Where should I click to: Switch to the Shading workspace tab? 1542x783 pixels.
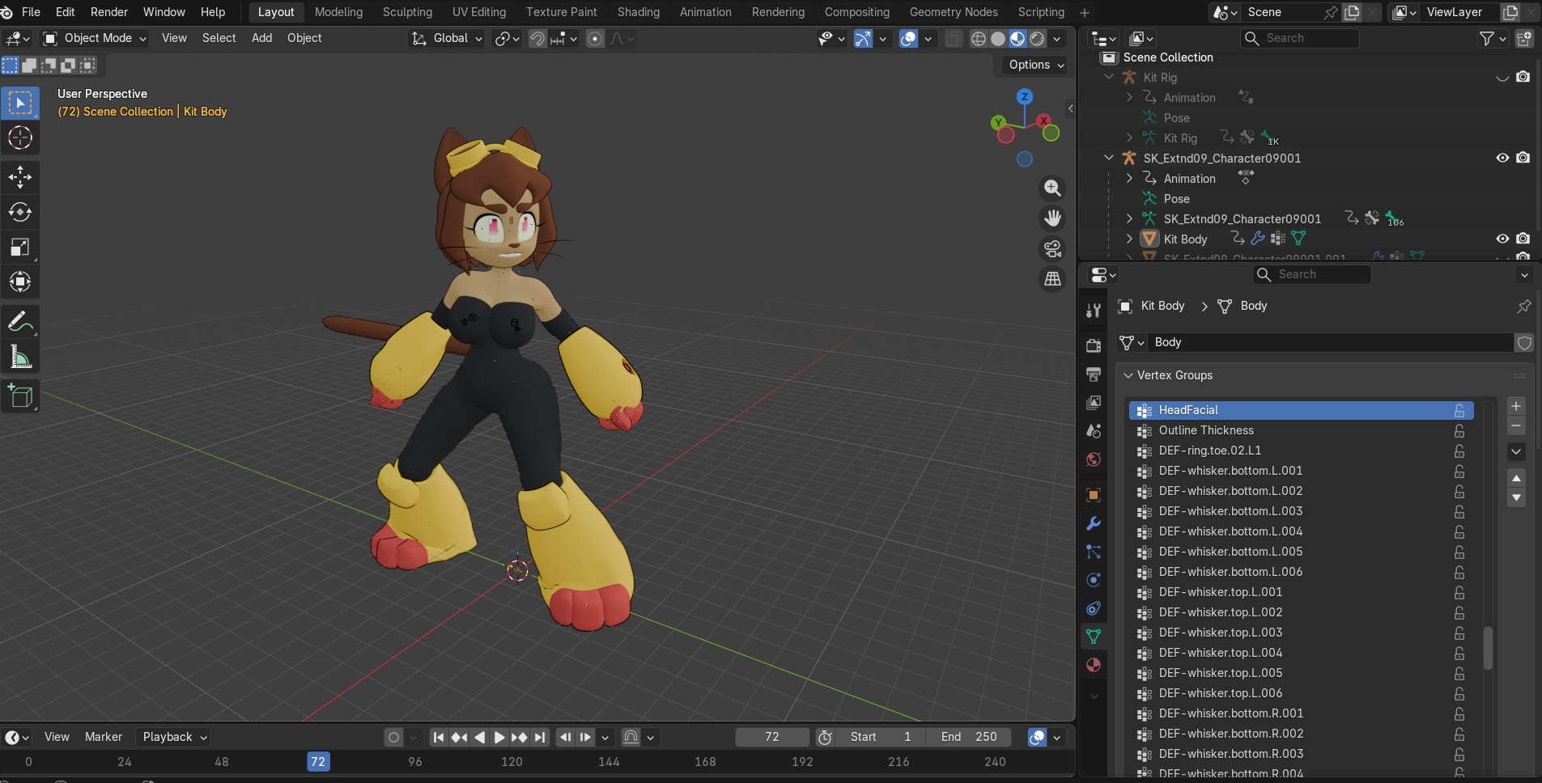(x=639, y=12)
